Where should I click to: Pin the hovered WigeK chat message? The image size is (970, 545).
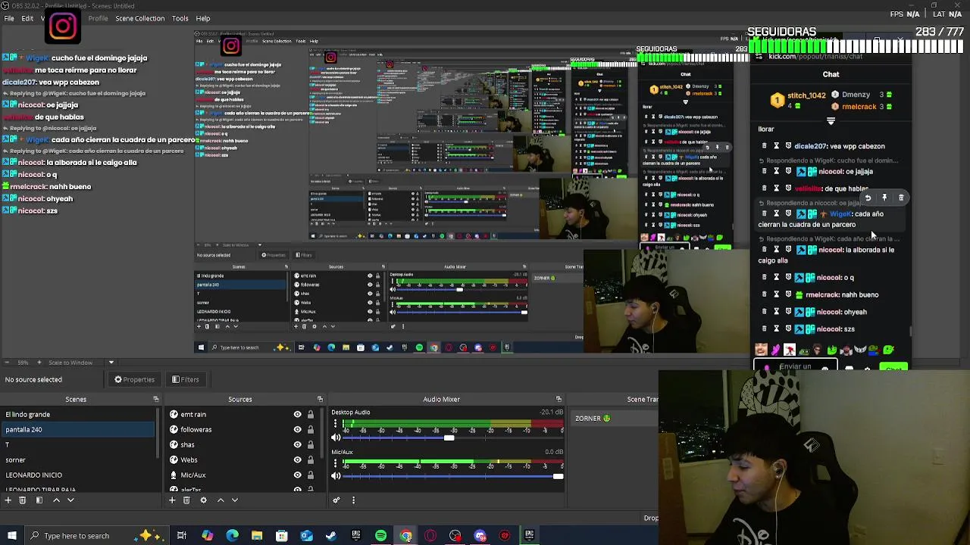[884, 198]
